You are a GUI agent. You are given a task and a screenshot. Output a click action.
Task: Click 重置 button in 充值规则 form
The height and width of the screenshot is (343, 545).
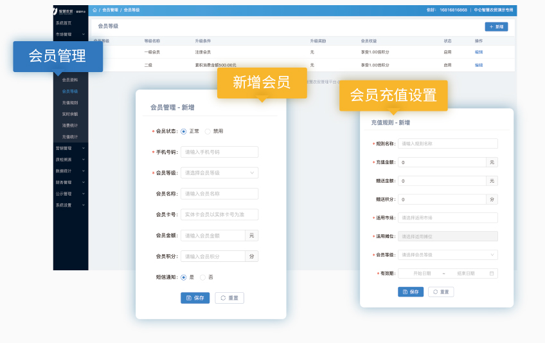click(441, 292)
